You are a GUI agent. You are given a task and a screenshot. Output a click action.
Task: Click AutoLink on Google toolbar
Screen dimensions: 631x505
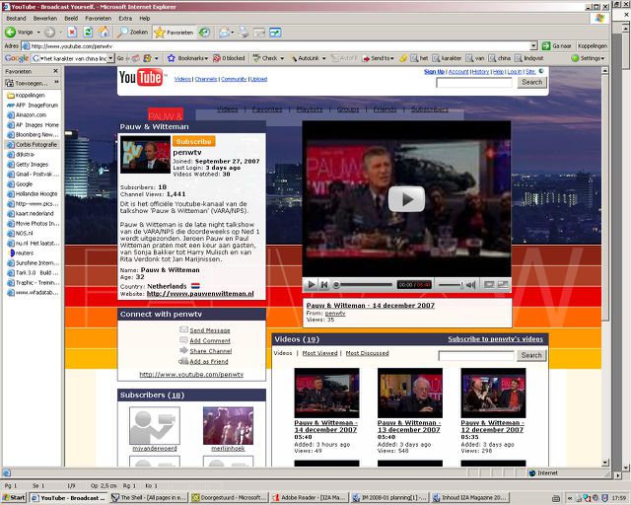[x=305, y=58]
